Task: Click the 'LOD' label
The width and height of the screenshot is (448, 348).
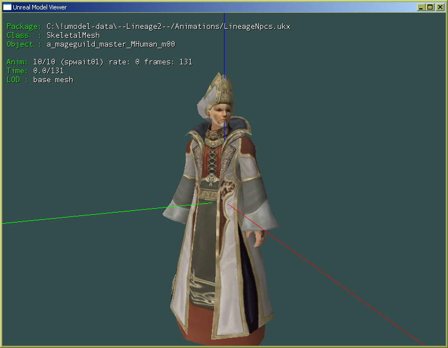Action: [x=13, y=80]
